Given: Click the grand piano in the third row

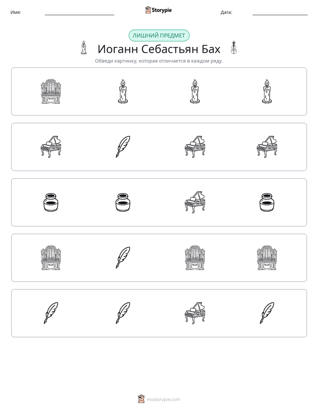Looking at the screenshot, I should 195,202.
